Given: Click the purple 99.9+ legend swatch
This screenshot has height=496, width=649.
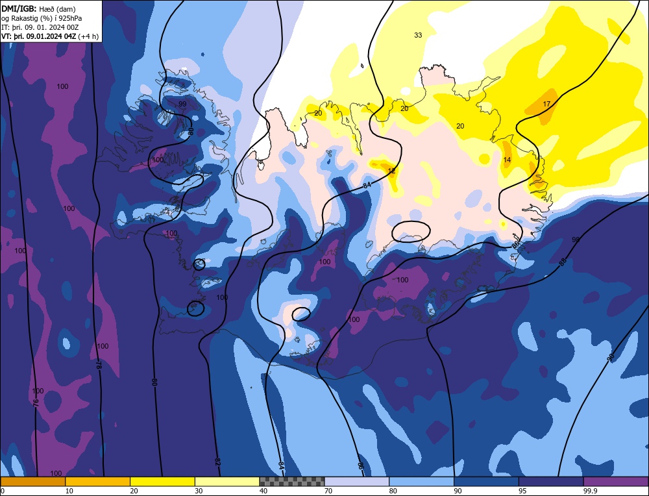Looking at the screenshot, I should pyautogui.click(x=616, y=482).
